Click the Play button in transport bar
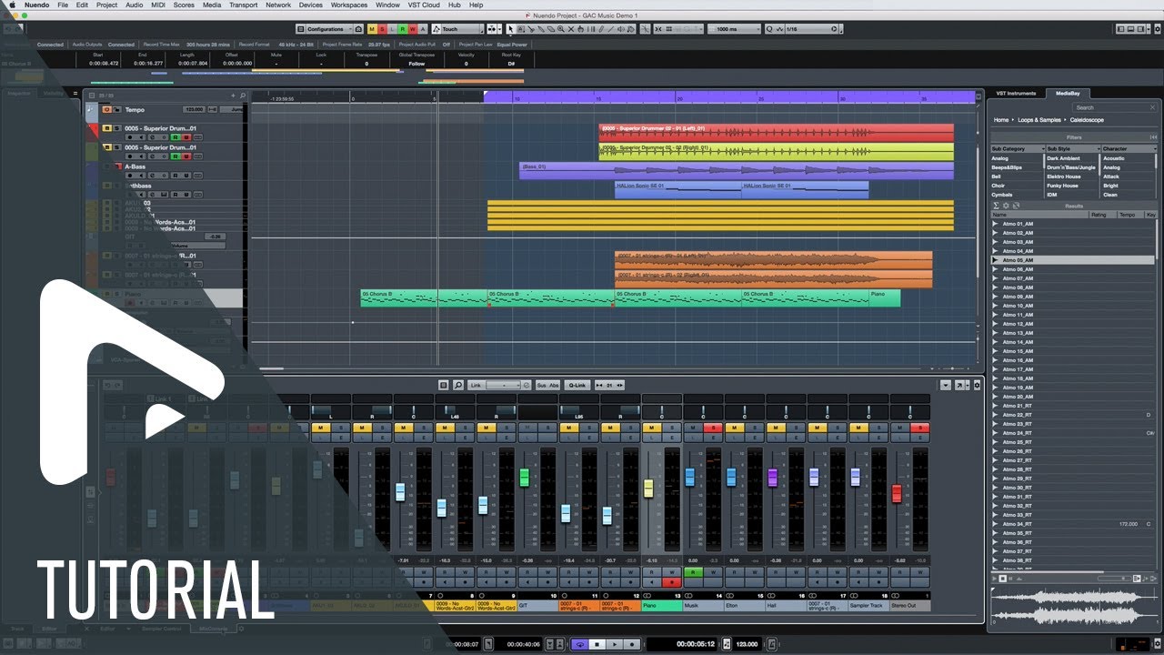The width and height of the screenshot is (1164, 655). [614, 644]
